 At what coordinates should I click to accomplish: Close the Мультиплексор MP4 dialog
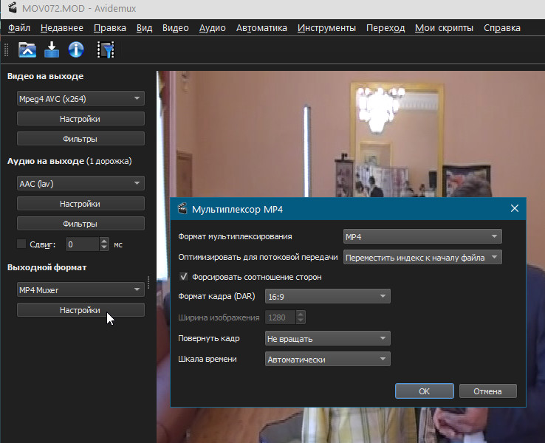(x=515, y=208)
